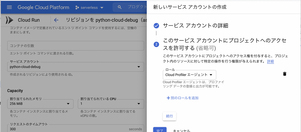Click the 続行 button
The height and width of the screenshot is (132, 301).
(x=169, y=116)
